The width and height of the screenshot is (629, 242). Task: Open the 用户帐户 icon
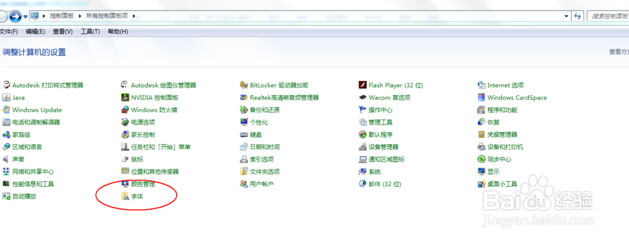tap(243, 184)
